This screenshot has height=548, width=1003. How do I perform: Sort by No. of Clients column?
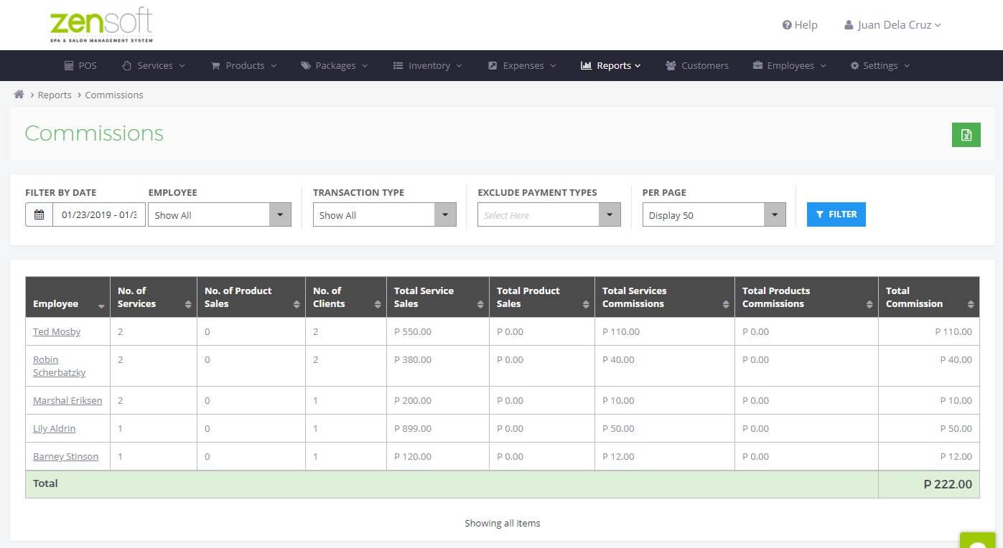[346, 297]
